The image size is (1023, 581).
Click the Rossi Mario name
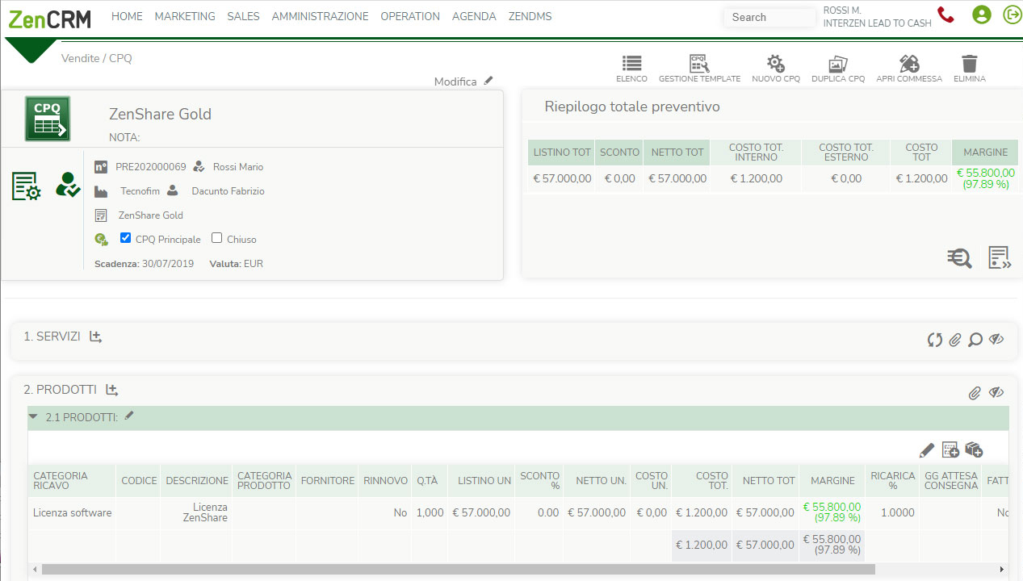pos(238,167)
